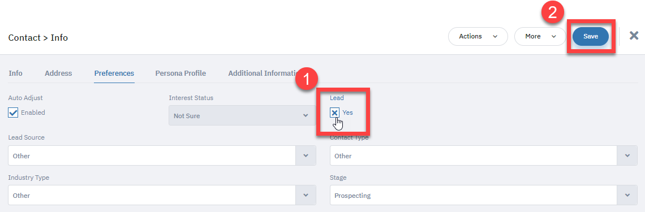
Task: Open the Info tab
Action: (16, 73)
